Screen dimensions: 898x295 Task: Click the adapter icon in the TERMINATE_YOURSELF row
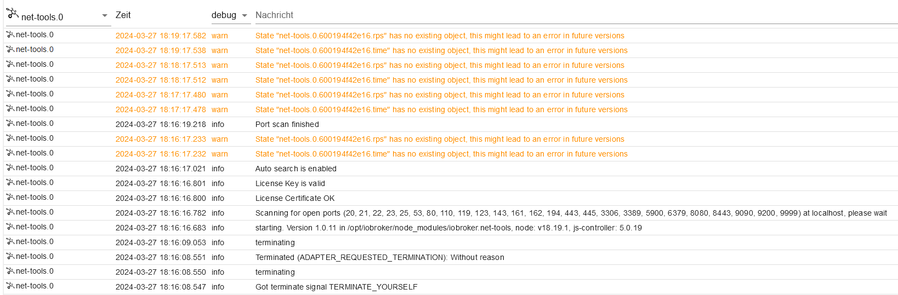[x=10, y=286]
